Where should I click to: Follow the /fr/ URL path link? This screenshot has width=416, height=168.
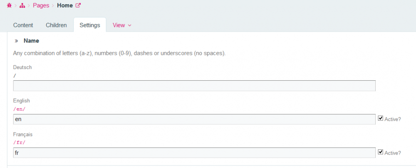point(20,142)
